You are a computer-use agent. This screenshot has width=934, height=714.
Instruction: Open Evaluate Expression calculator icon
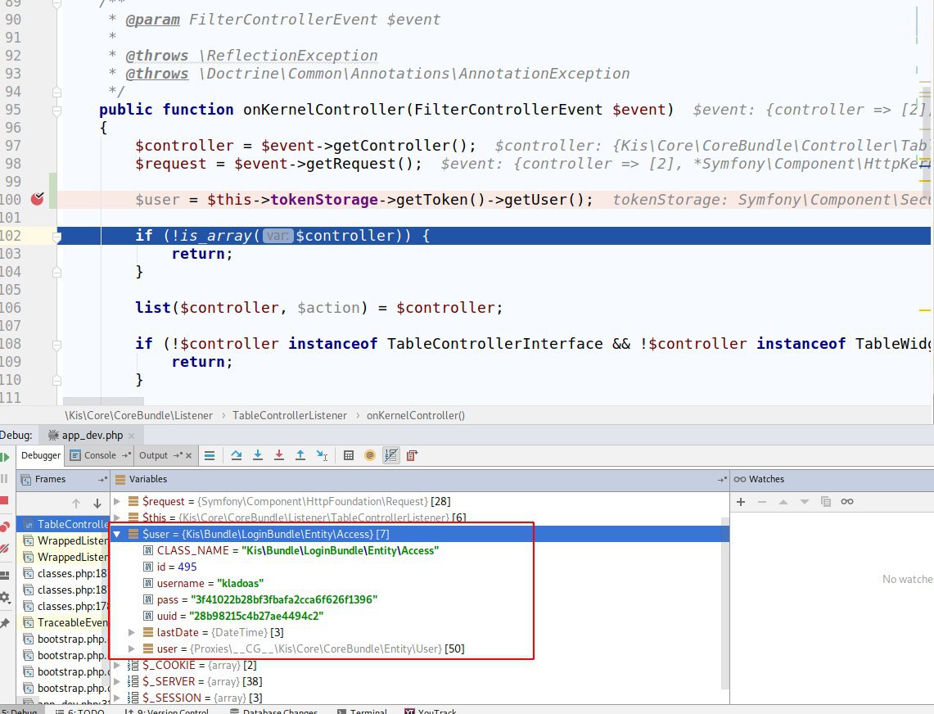click(x=349, y=455)
